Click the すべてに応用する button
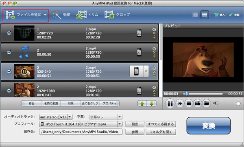The image size is (244, 147). [x=161, y=124]
